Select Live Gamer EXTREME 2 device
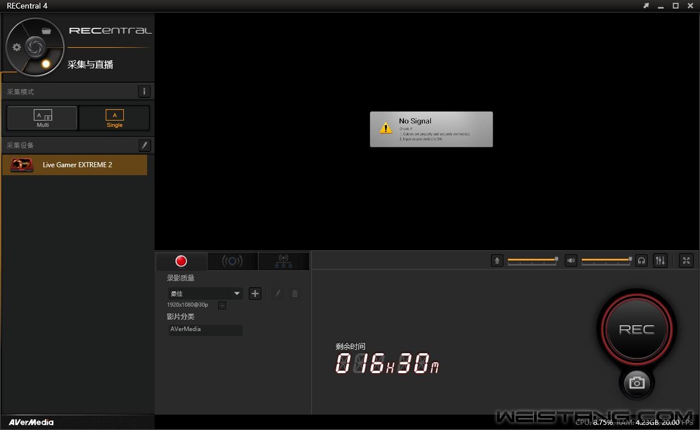This screenshot has height=430, width=700. point(75,165)
